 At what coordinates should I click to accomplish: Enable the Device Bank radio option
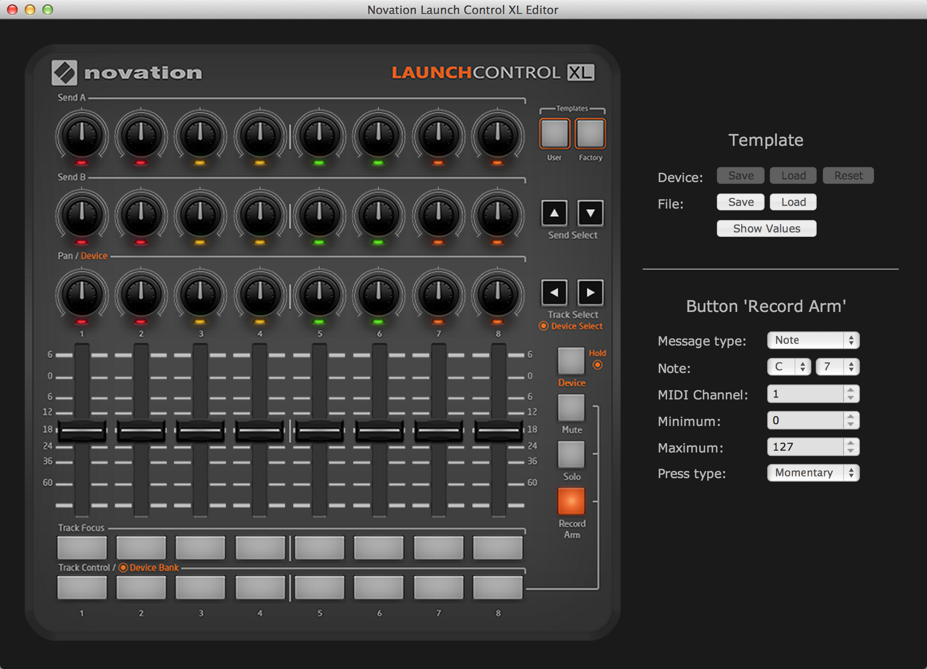(x=124, y=568)
